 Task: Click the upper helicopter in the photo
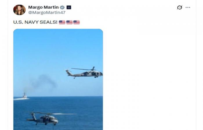pos(84,73)
